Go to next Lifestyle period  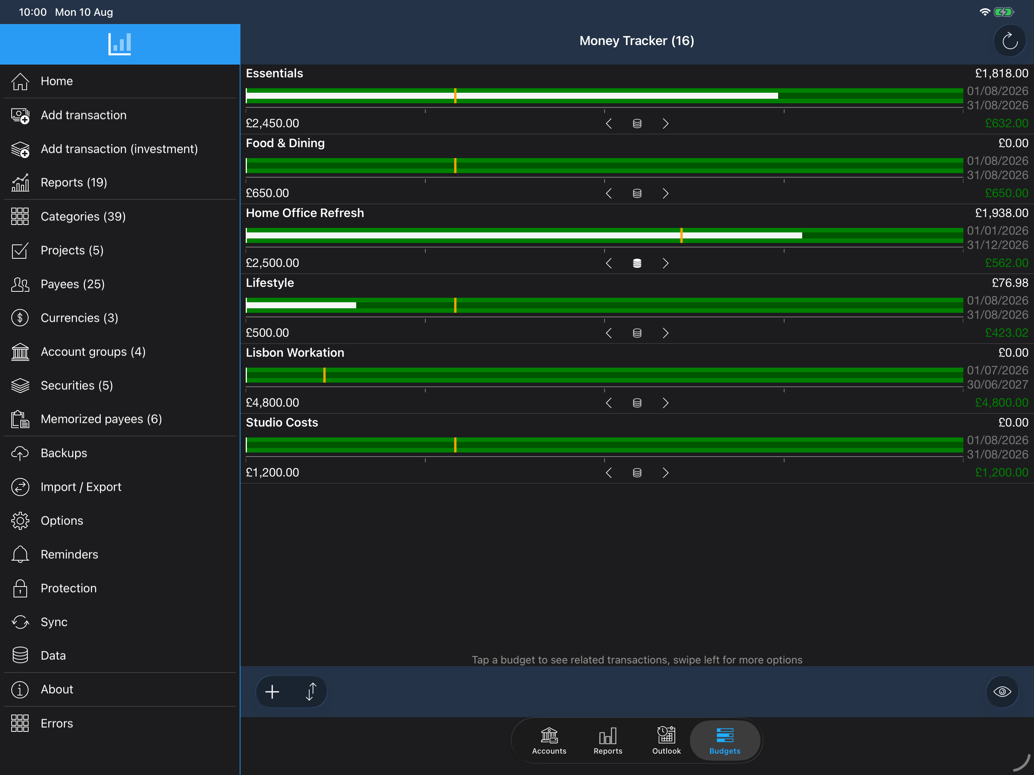[x=666, y=333]
